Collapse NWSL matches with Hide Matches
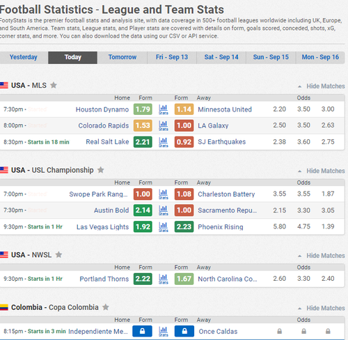Screen dimensions: 348x340 (322, 256)
